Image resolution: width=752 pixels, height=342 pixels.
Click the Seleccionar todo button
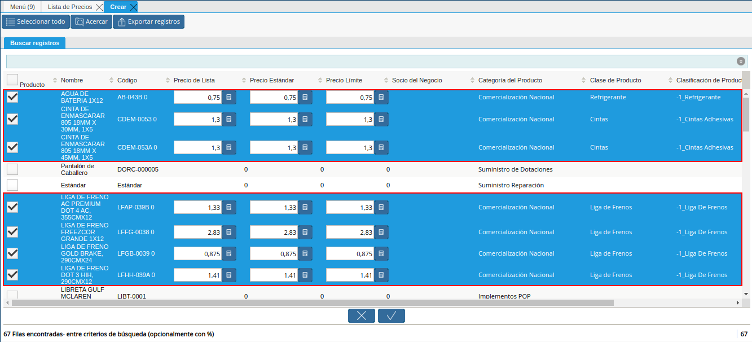[36, 22]
